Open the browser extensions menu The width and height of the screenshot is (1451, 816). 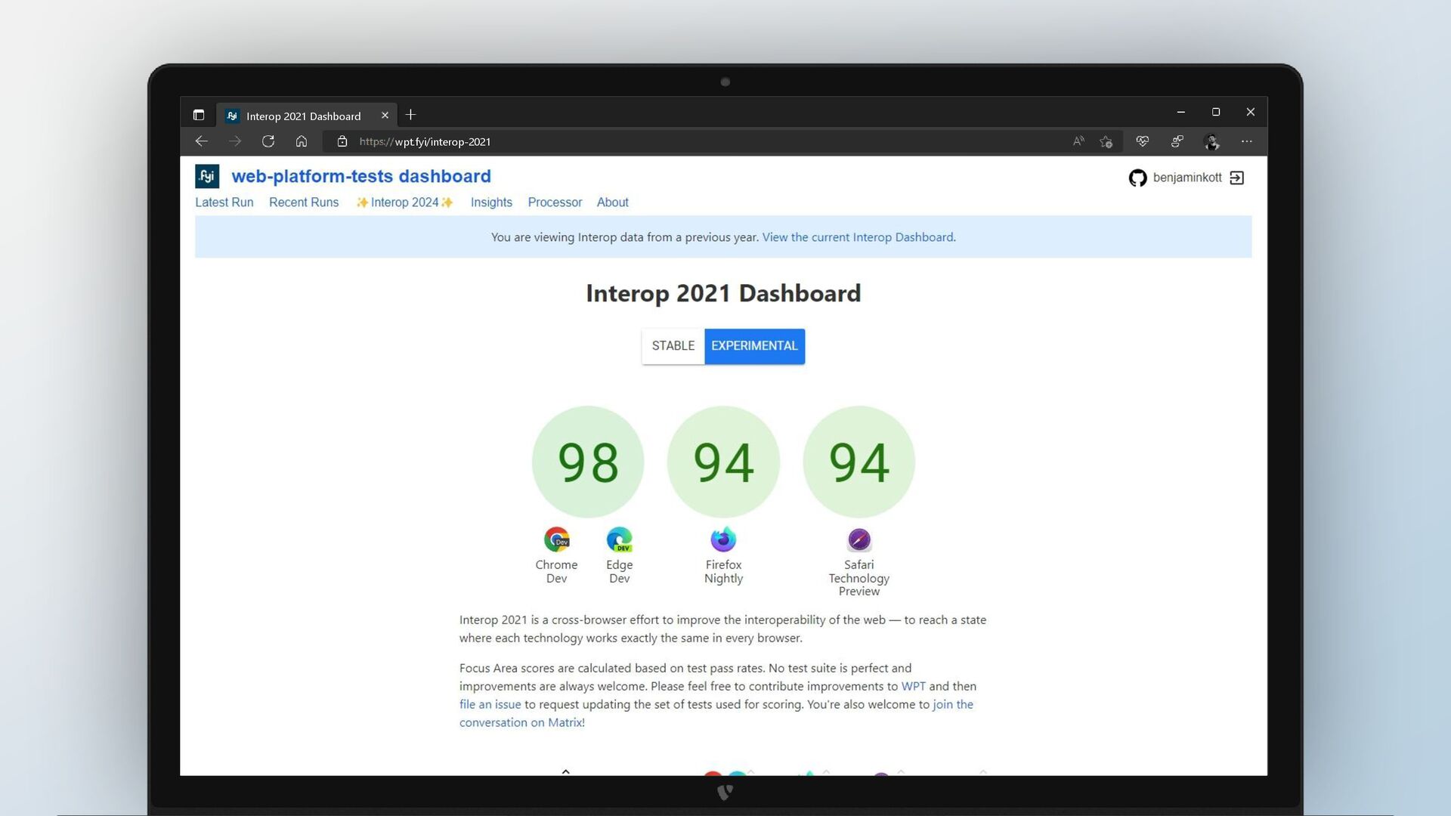(1177, 141)
